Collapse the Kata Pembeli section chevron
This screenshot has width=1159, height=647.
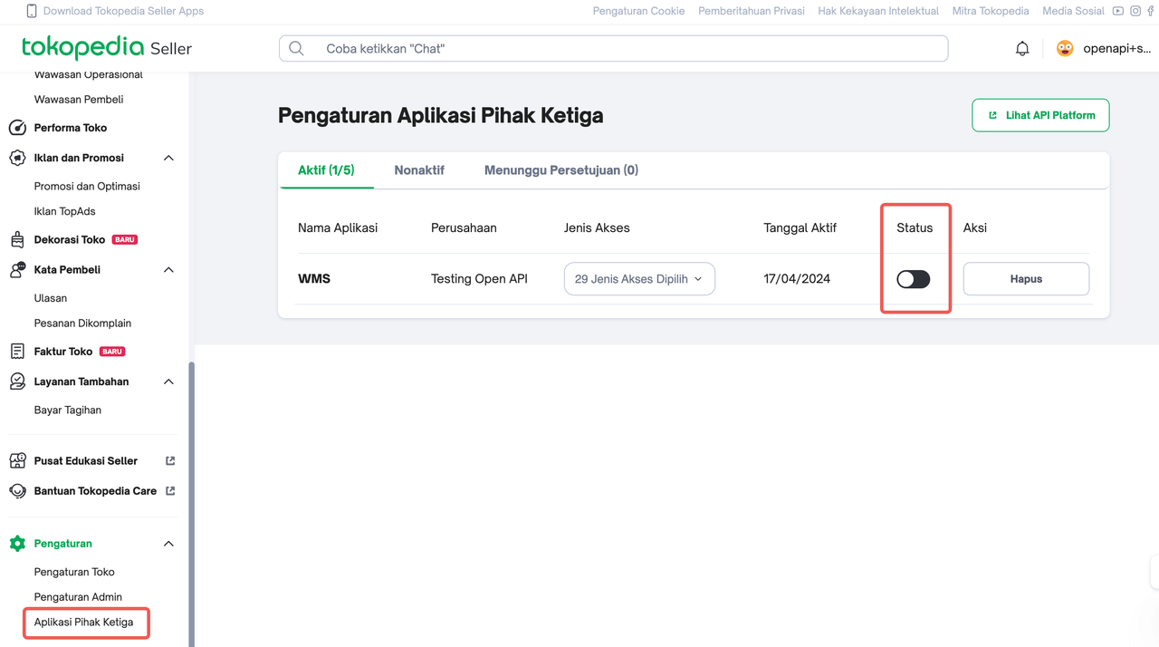point(168,270)
